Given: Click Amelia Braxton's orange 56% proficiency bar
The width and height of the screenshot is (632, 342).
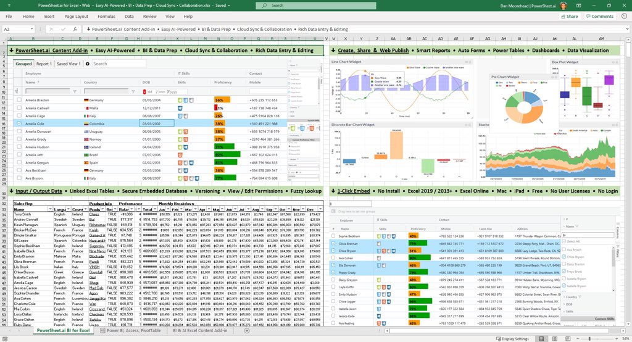Looking at the screenshot, I should [x=222, y=100].
